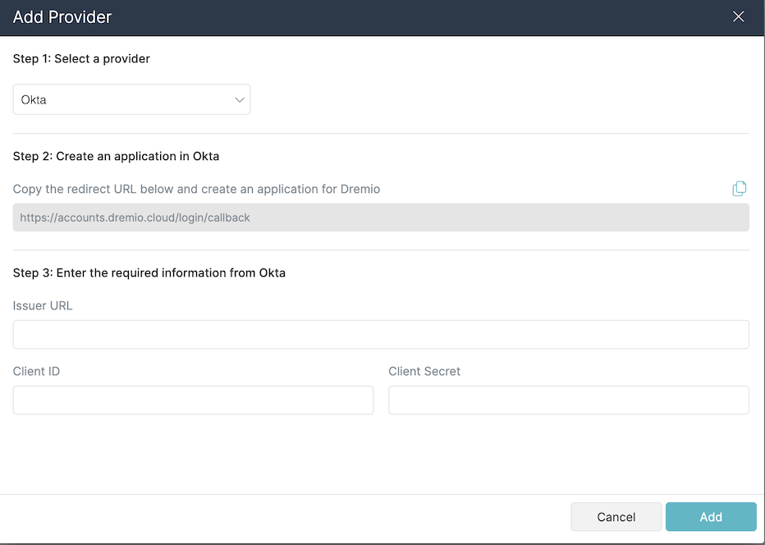Click the Add button
The height and width of the screenshot is (545, 765).
[710, 517]
